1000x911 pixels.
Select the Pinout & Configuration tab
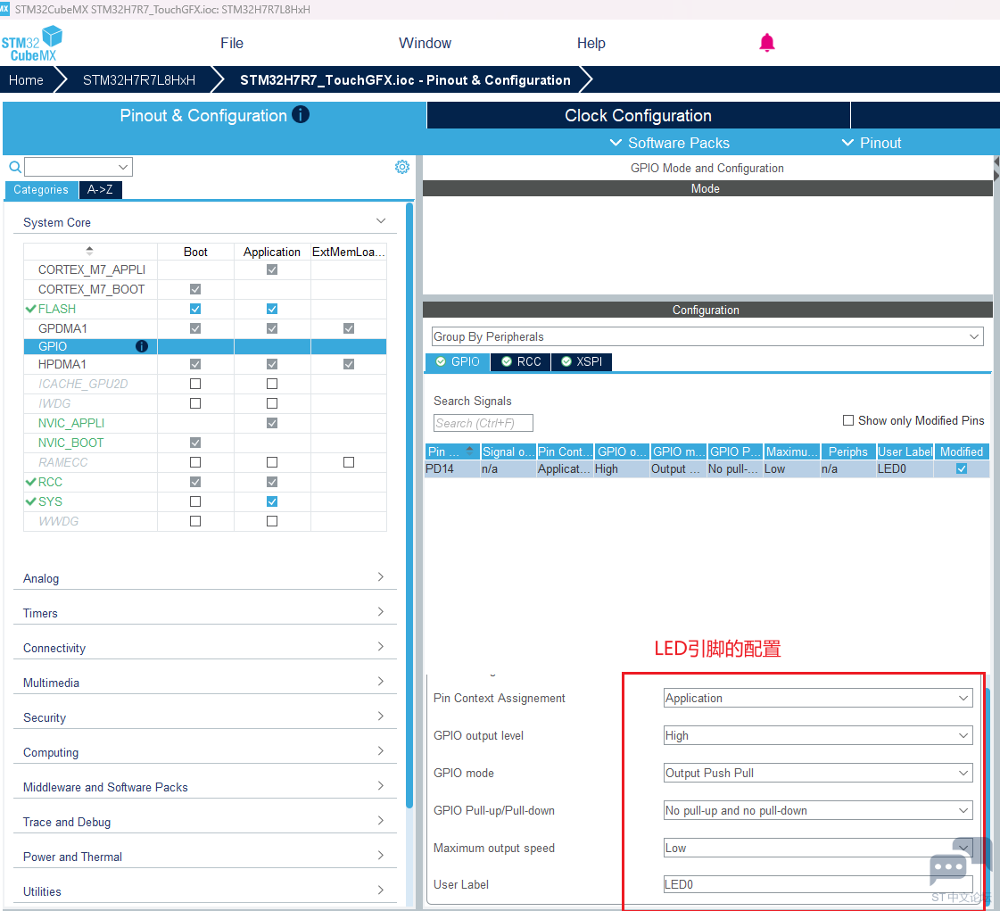pyautogui.click(x=214, y=115)
